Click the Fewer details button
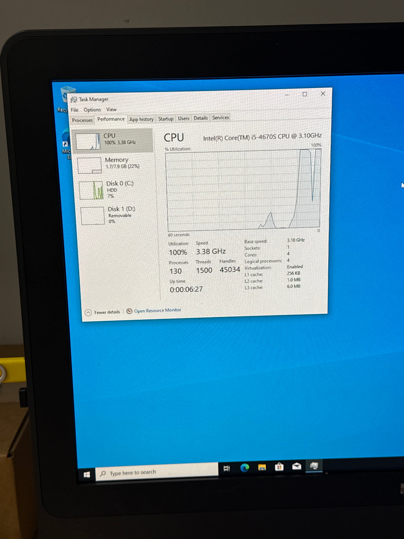This screenshot has height=539, width=404. point(103,312)
